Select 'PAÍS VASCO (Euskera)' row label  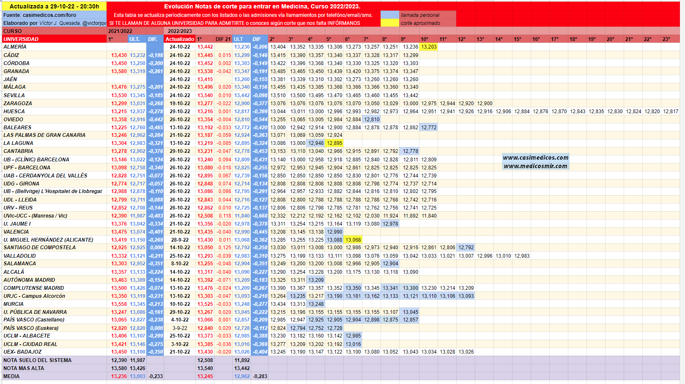coord(54,328)
